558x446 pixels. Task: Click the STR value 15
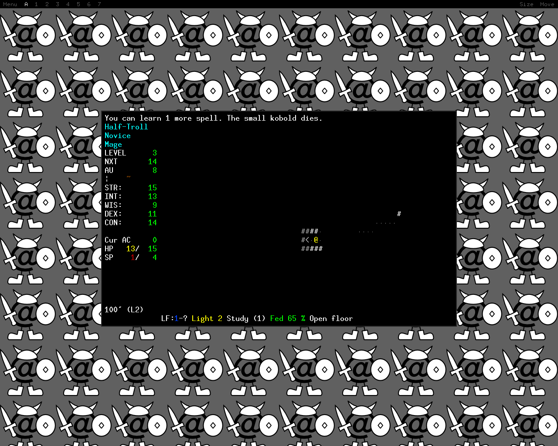pos(153,188)
